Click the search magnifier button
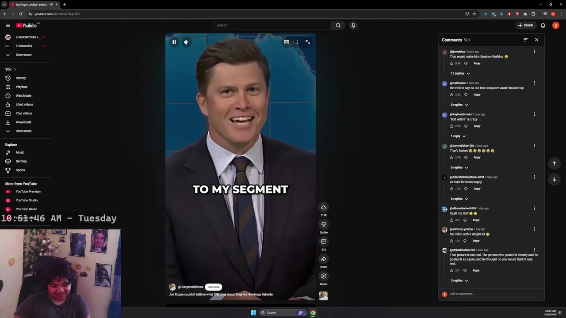The image size is (566, 318). click(338, 25)
